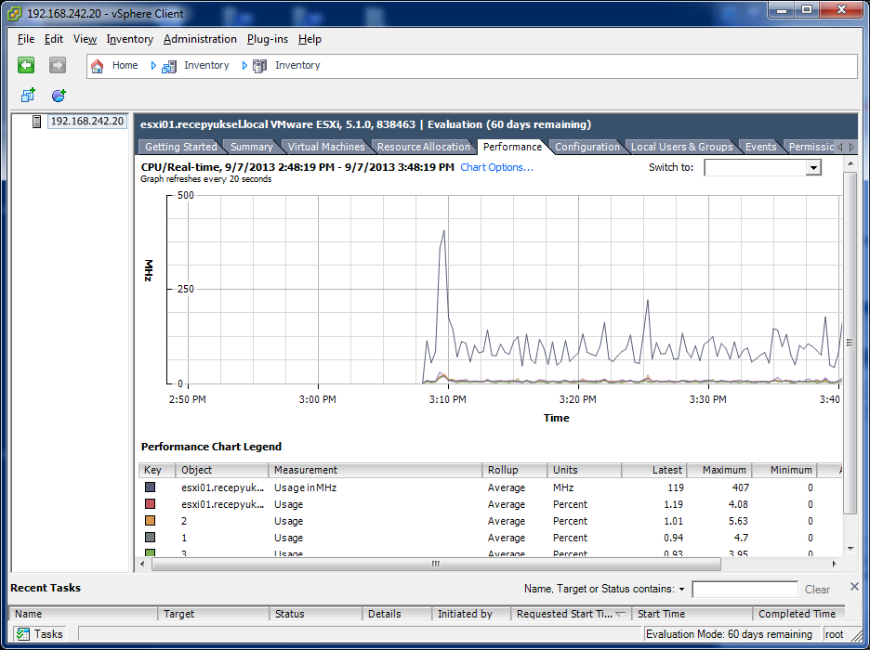Sort tasks by Status column header
This screenshot has height=650, width=870.
(x=316, y=614)
